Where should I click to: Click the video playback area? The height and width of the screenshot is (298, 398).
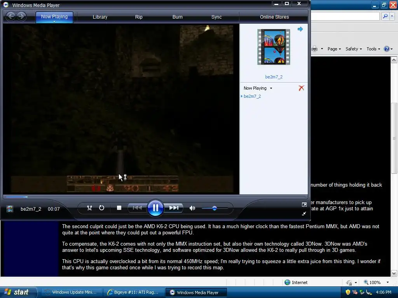point(121,109)
